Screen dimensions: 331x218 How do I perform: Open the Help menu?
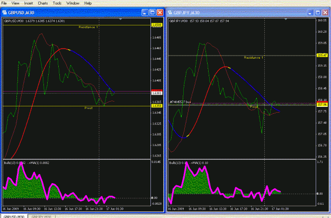point(88,3)
